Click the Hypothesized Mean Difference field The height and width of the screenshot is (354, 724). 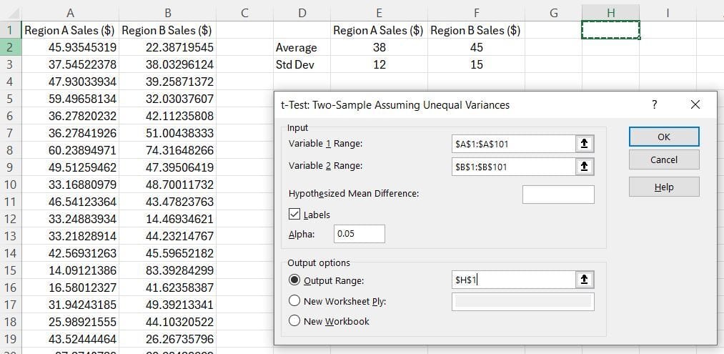[x=557, y=194]
